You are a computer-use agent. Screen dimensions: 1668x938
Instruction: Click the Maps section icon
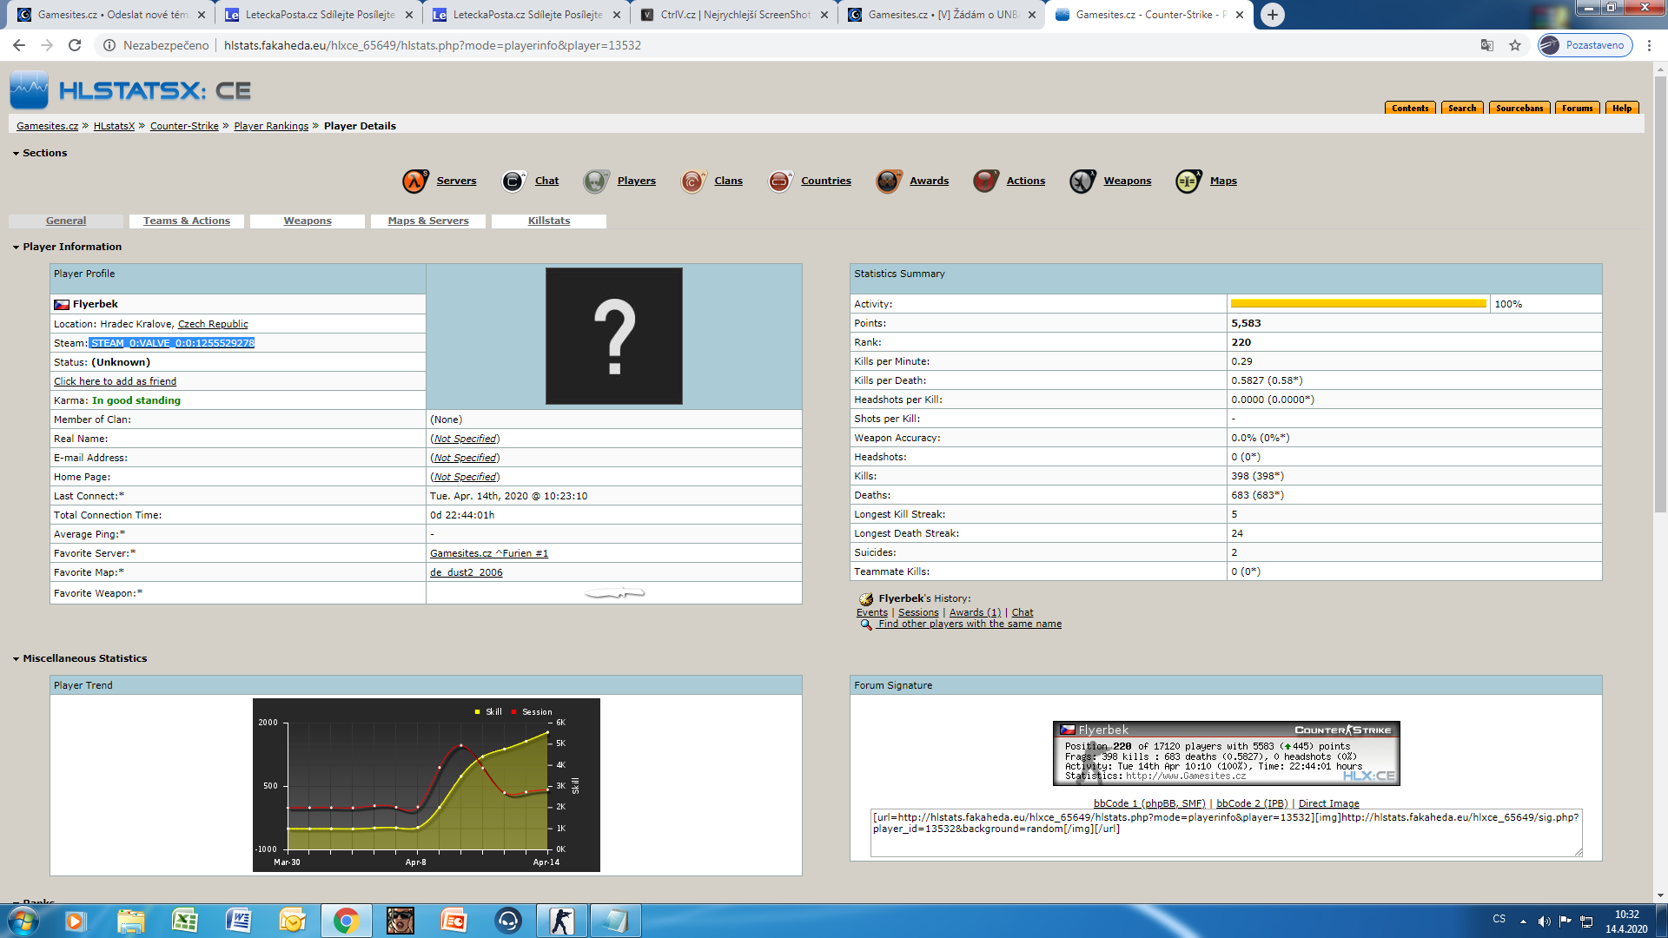click(1188, 181)
